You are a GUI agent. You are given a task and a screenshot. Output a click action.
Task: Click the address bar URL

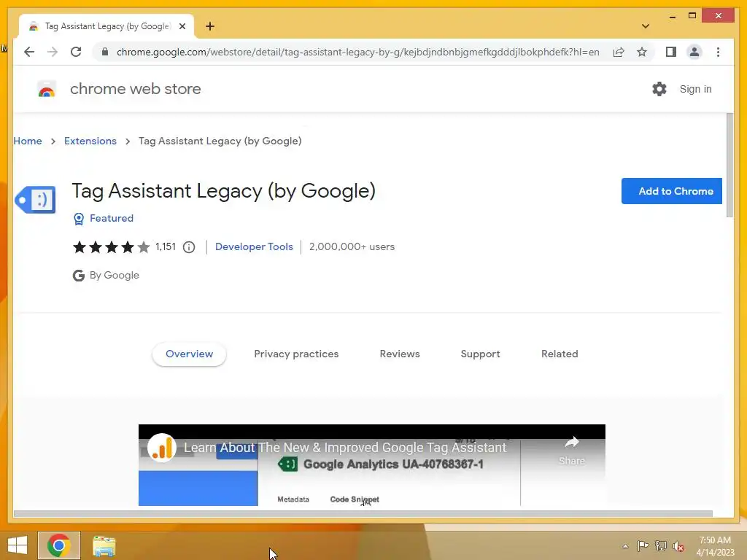pos(357,52)
